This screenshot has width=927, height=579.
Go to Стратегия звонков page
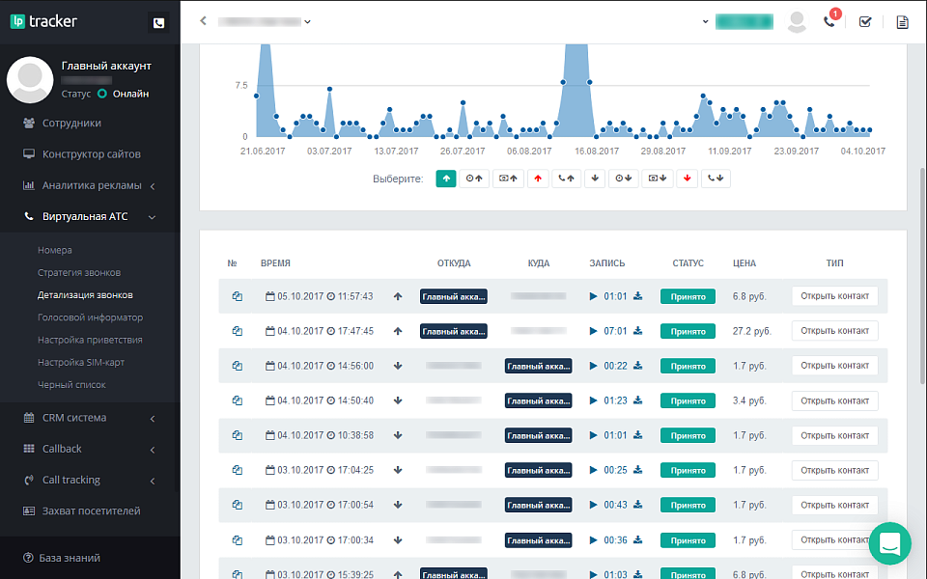[78, 273]
